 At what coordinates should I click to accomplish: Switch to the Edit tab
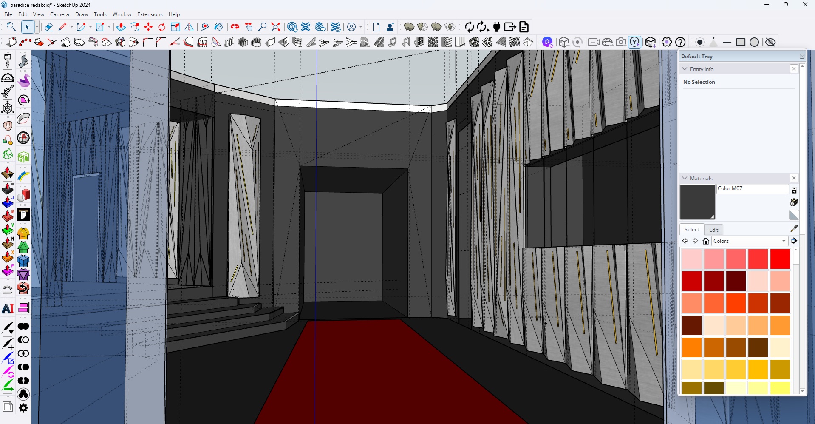pyautogui.click(x=714, y=230)
